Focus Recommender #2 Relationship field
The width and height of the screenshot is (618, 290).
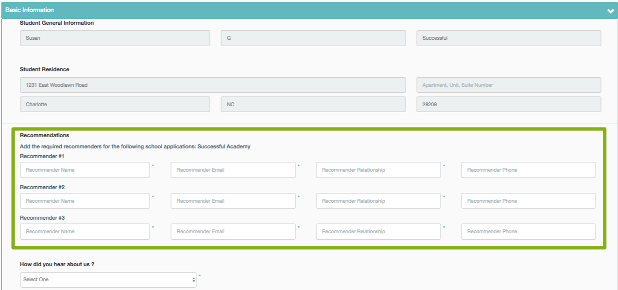[378, 201]
